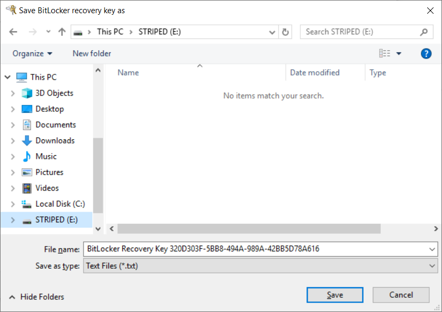Select the Videos film icon

tap(27, 188)
